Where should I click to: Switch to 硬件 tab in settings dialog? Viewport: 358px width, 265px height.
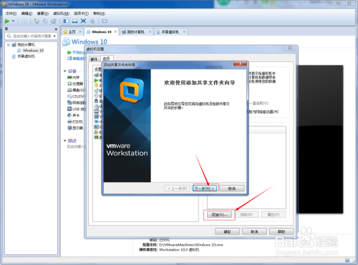point(95,59)
